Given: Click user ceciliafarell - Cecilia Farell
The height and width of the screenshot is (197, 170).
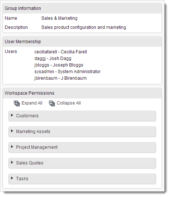Looking at the screenshot, I should click(61, 52).
